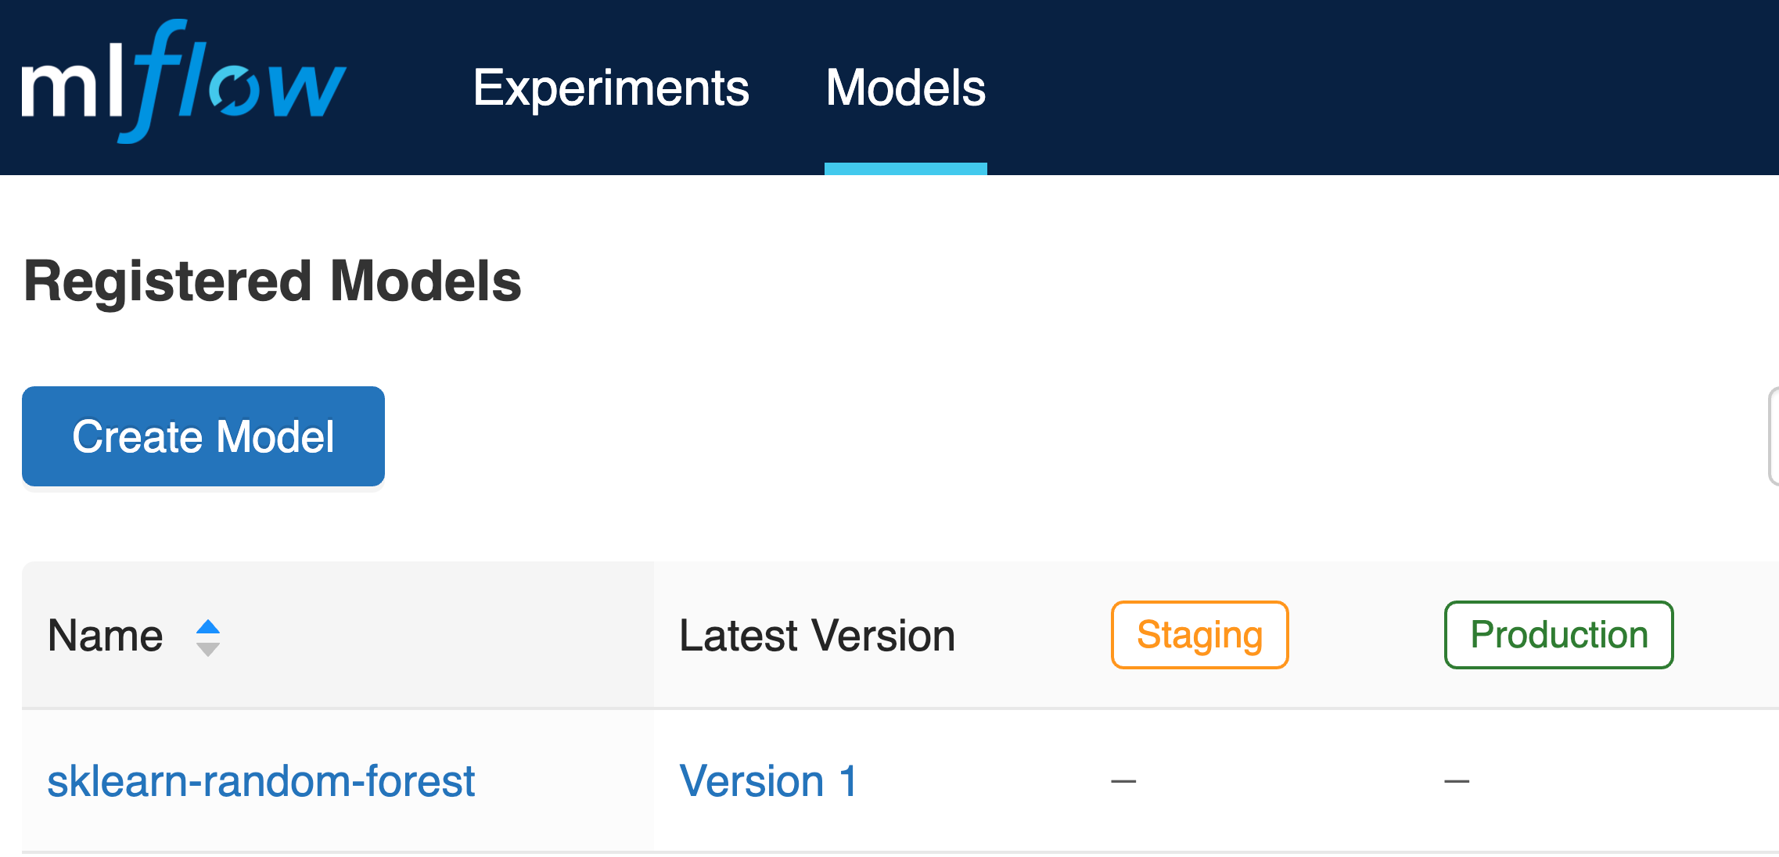This screenshot has height=857, width=1779.
Task: Click the blue underline beneath the Models tab
Action: click(x=905, y=169)
